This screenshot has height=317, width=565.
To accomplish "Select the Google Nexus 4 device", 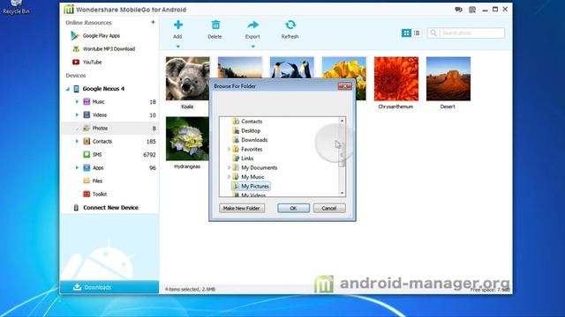I will 103,89.
